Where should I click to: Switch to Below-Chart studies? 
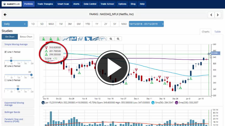[26, 37]
